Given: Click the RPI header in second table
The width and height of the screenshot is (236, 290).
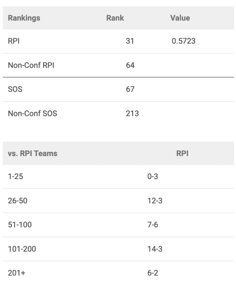Looking at the screenshot, I should [x=182, y=153].
